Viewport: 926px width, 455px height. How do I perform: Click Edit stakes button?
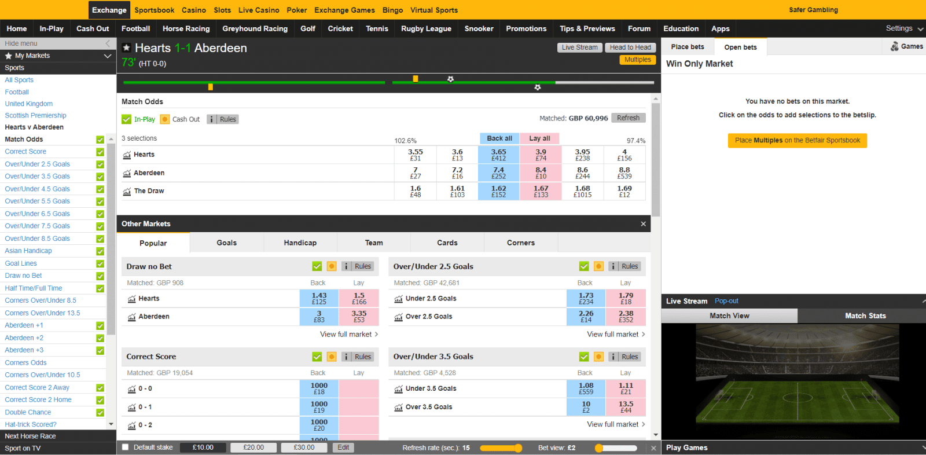tap(343, 447)
